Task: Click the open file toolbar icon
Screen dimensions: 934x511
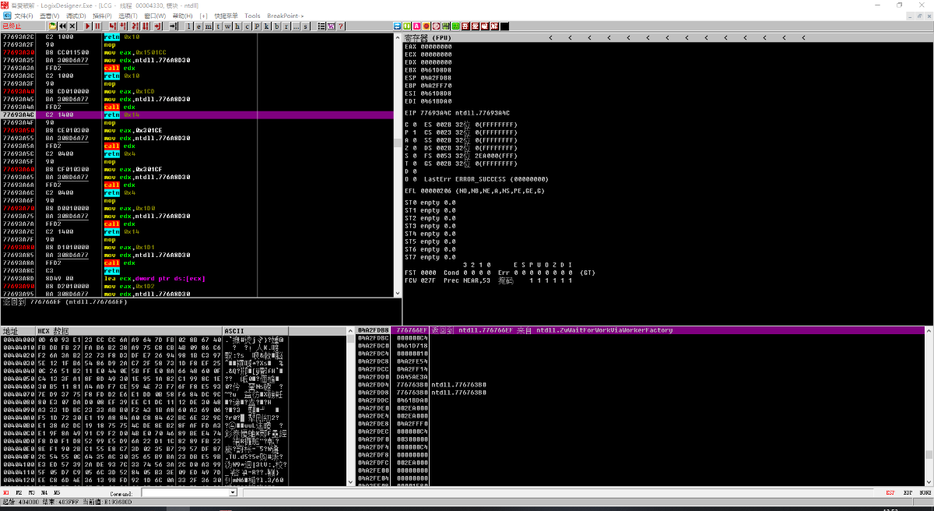Action: coord(52,26)
